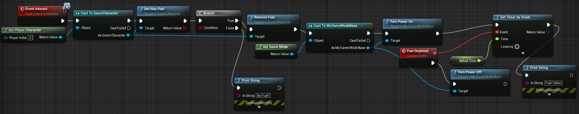The image size is (579, 114).
Task: Expand the No Fuel! Print String node arrow
Action: click(259, 107)
